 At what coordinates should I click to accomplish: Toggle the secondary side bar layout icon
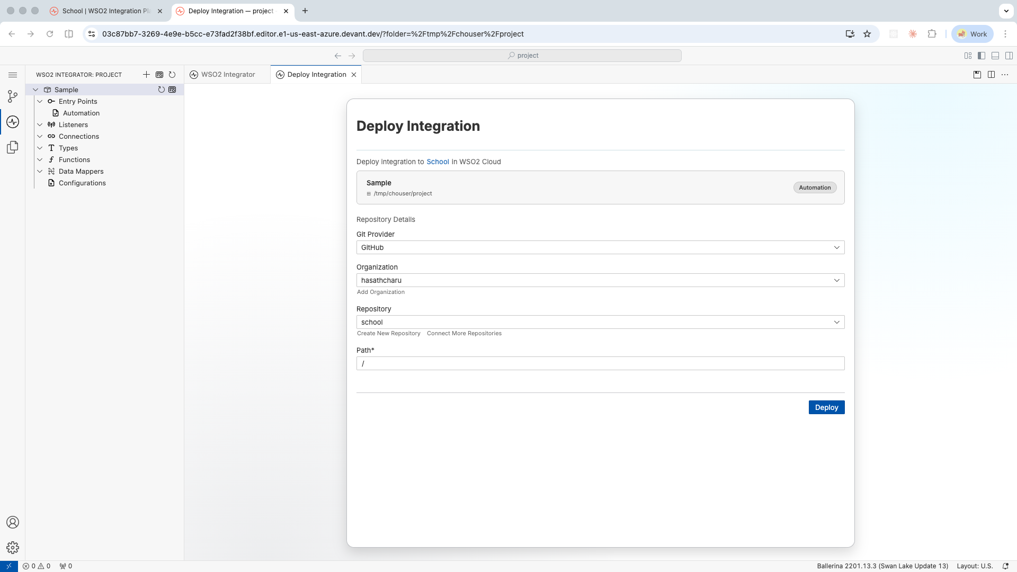[1009, 56]
